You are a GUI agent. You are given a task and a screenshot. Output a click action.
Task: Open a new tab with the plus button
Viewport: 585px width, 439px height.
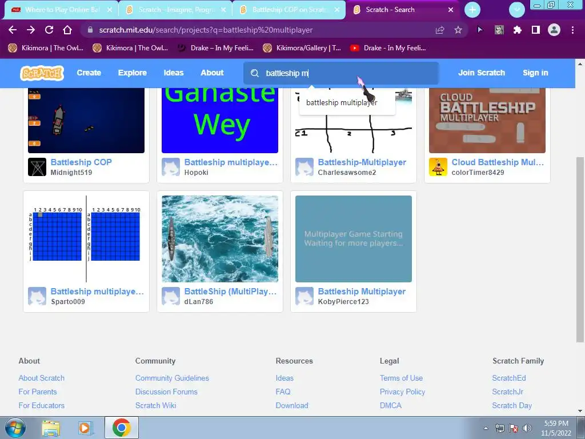pos(472,10)
